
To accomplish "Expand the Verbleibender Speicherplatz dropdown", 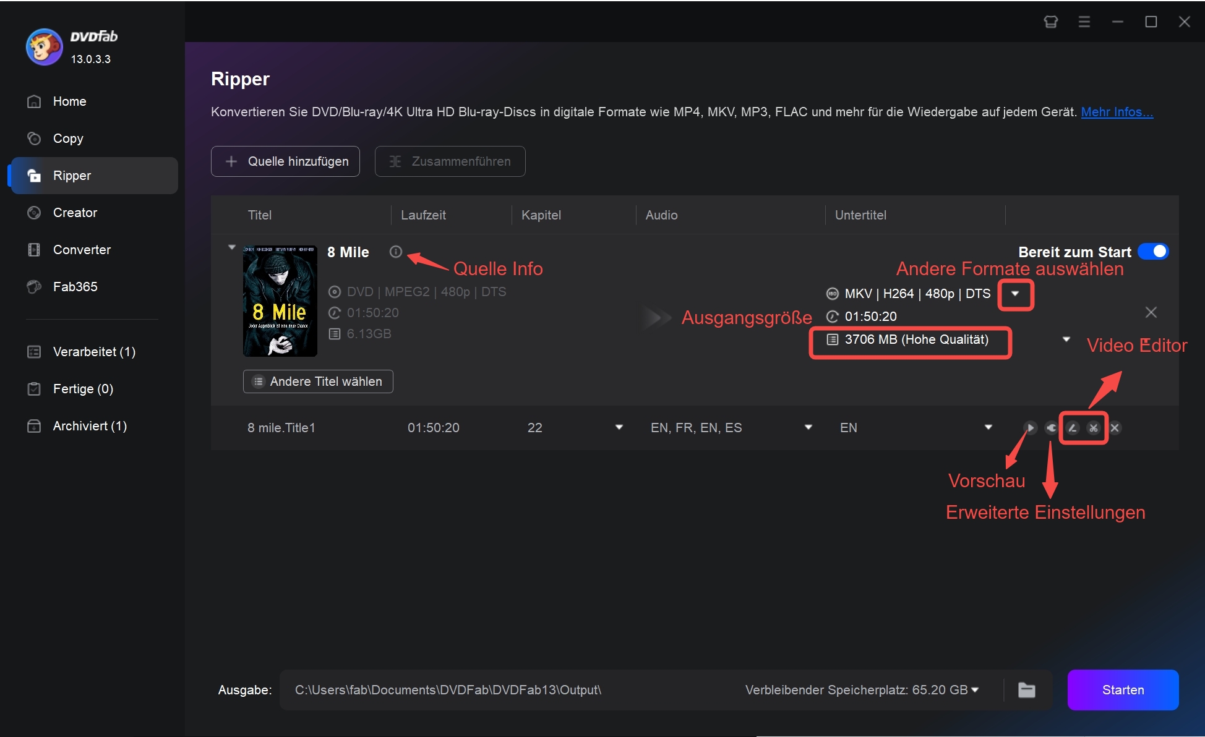I will 975,690.
